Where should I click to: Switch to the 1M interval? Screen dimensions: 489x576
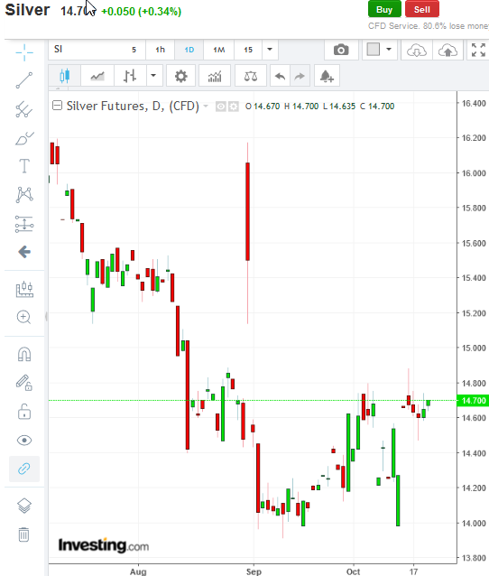(x=219, y=50)
